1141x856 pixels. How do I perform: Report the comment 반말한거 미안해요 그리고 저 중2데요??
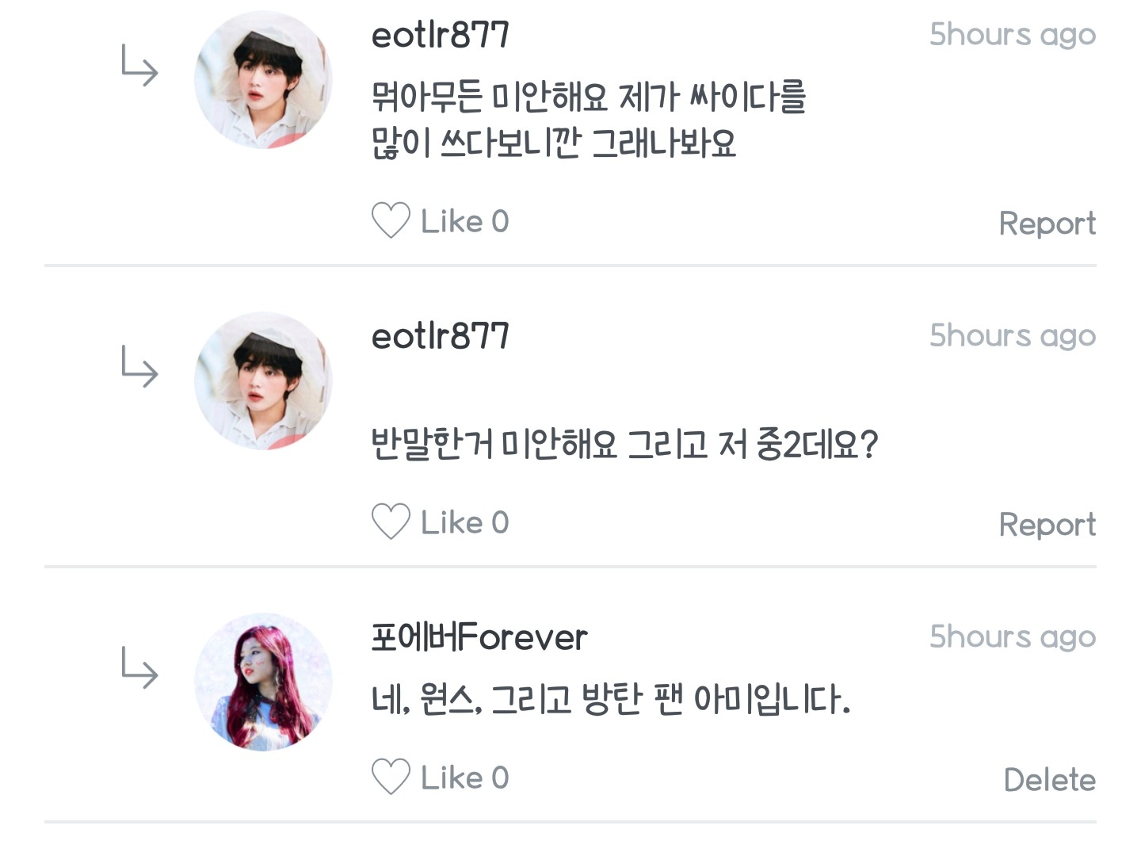coord(1047,525)
